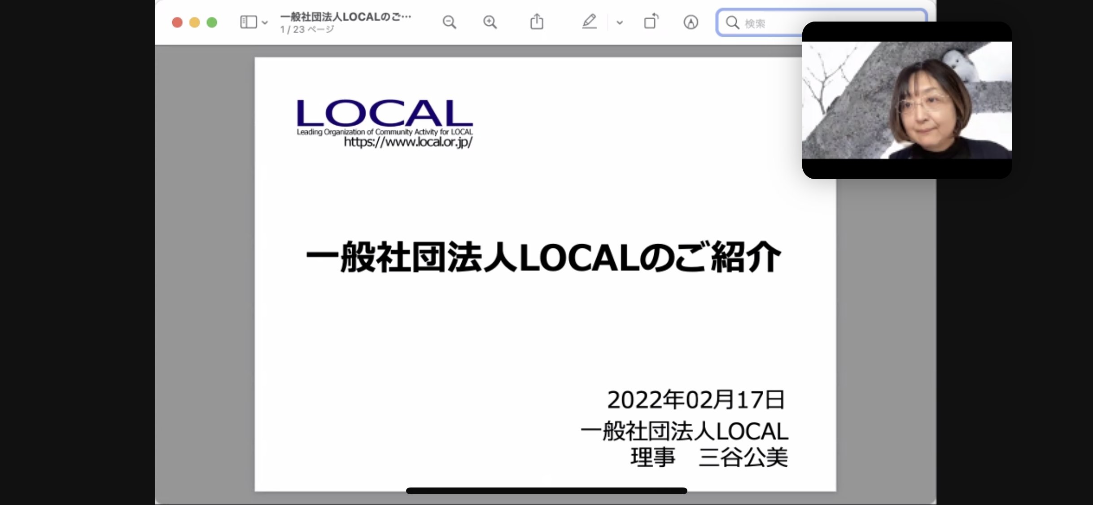
Task: Zoom out the PDF page
Action: coord(449,22)
